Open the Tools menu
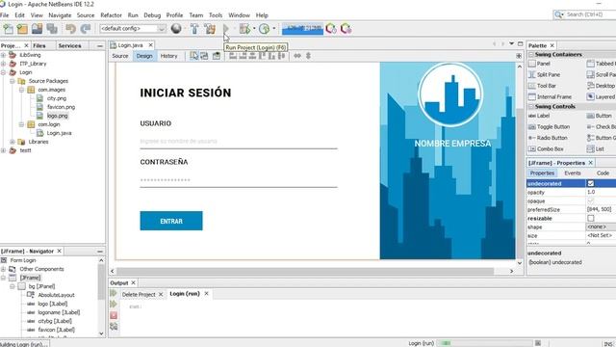This screenshot has height=347, width=616. pyautogui.click(x=216, y=15)
